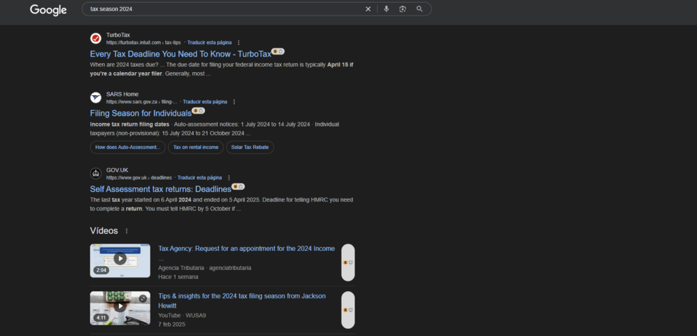This screenshot has height=336, width=697.
Task: Open the 'Filing Season for Individuals' result
Action: 141,114
